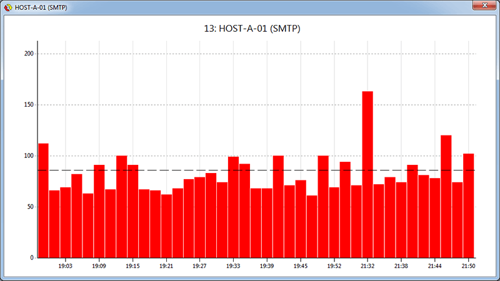Click the x-axis label 21:44
This screenshot has height=281, width=500.
434,266
